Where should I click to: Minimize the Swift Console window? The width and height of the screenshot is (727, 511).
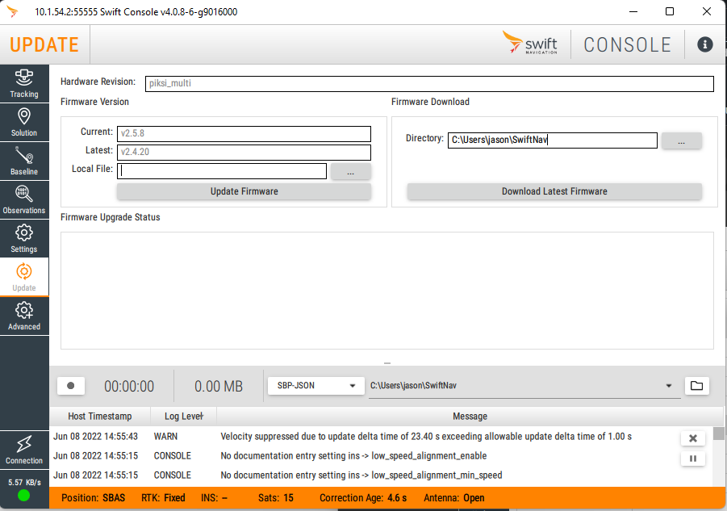(x=633, y=11)
